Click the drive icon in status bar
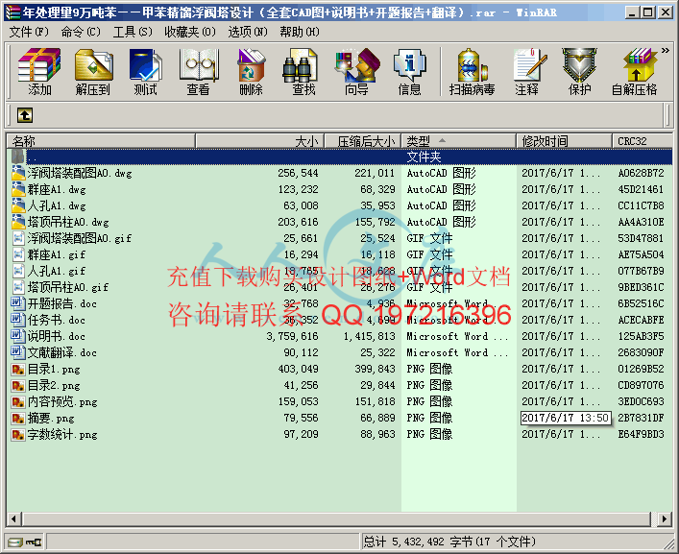 [15, 542]
